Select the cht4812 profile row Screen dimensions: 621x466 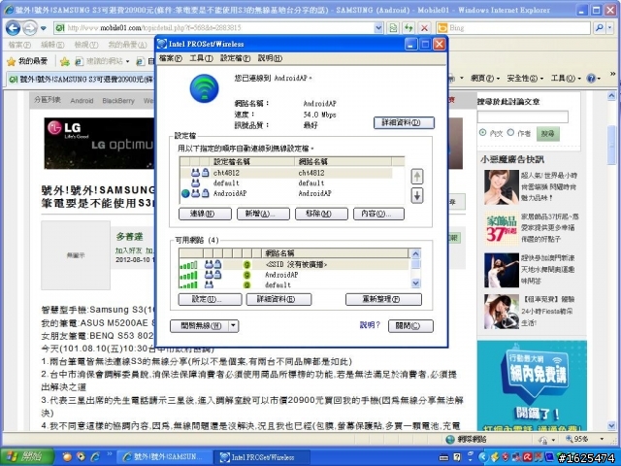[x=286, y=173]
